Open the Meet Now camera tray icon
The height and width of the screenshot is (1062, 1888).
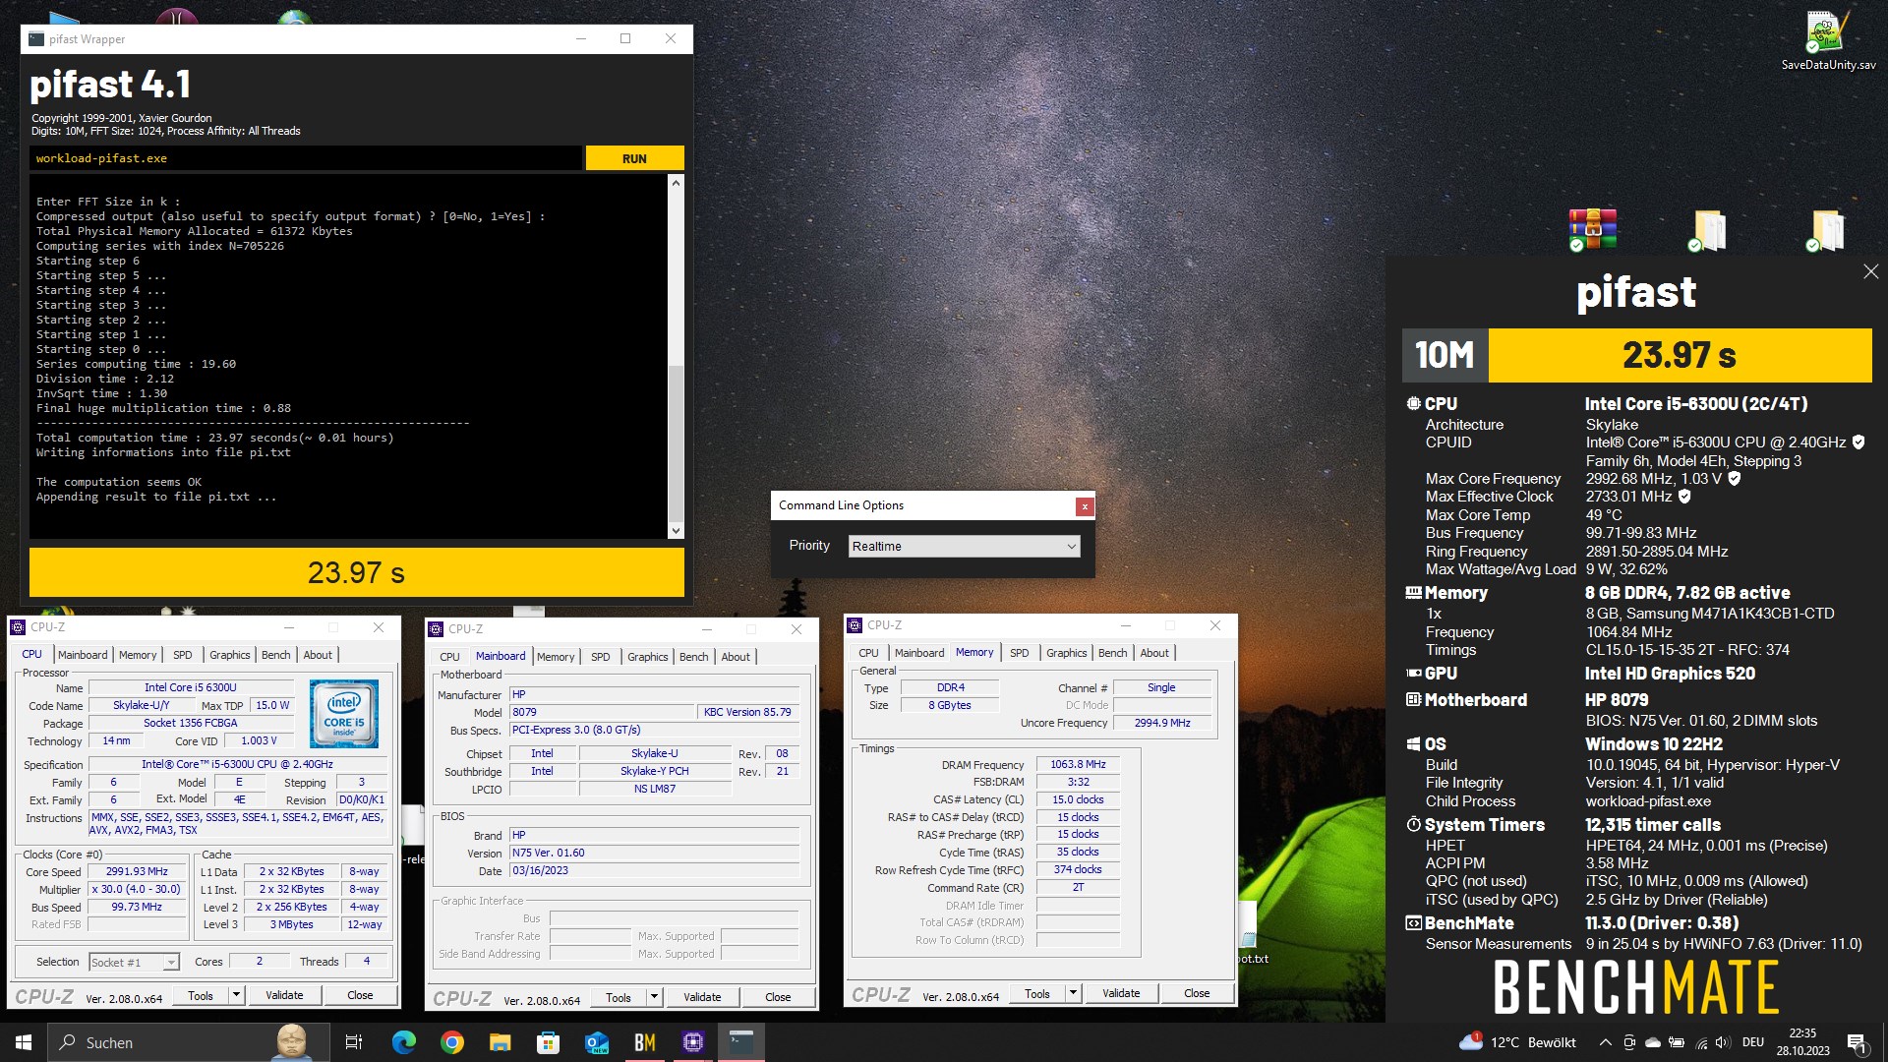click(x=1629, y=1042)
